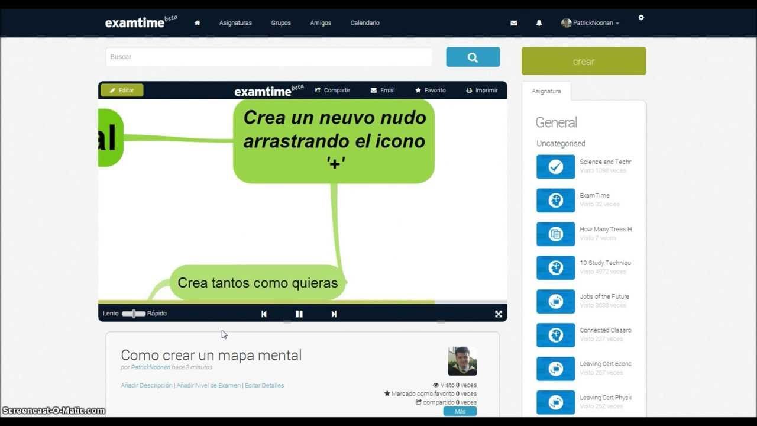The height and width of the screenshot is (426, 757).
Task: Click the 'Como crear un mapa mental' title
Action: pos(211,355)
